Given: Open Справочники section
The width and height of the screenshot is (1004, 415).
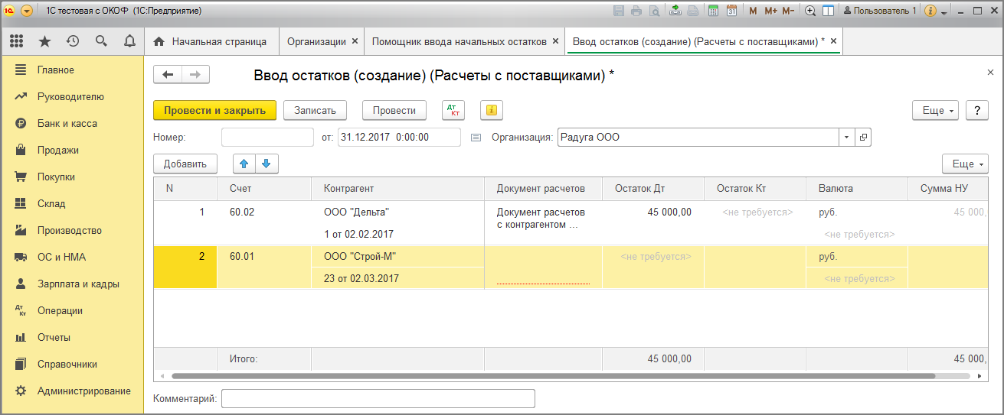Looking at the screenshot, I should click(72, 365).
